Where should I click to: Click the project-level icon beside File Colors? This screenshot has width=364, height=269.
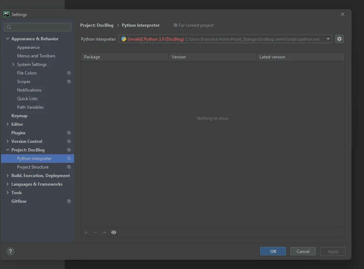(69, 73)
